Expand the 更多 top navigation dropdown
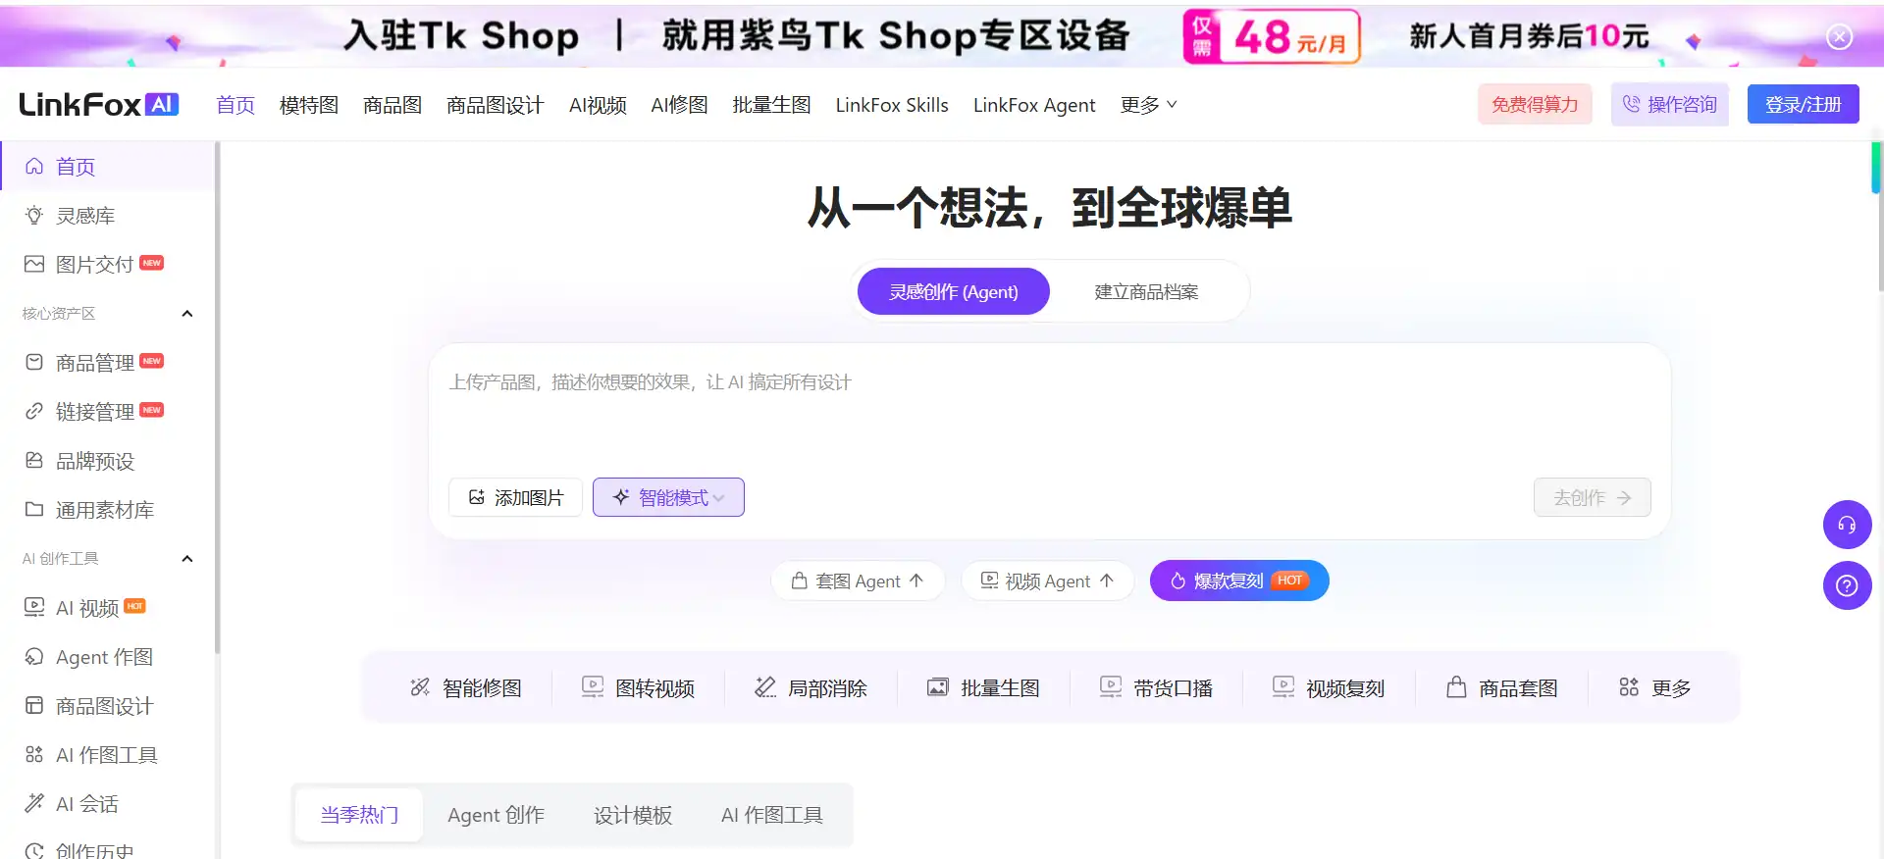The image size is (1884, 859). point(1148,105)
